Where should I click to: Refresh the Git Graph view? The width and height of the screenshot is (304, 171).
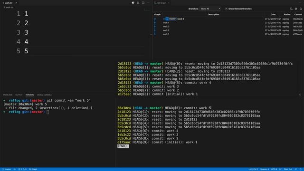(x=301, y=9)
